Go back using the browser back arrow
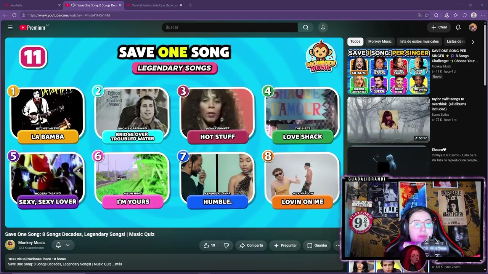The width and height of the screenshot is (488, 274). [5, 15]
